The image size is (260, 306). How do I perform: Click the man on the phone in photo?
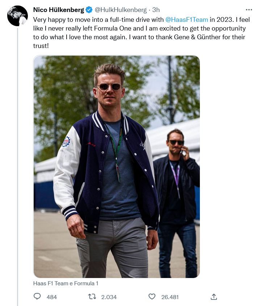(177, 203)
